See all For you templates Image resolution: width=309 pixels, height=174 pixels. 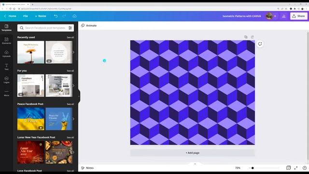pyautogui.click(x=70, y=71)
